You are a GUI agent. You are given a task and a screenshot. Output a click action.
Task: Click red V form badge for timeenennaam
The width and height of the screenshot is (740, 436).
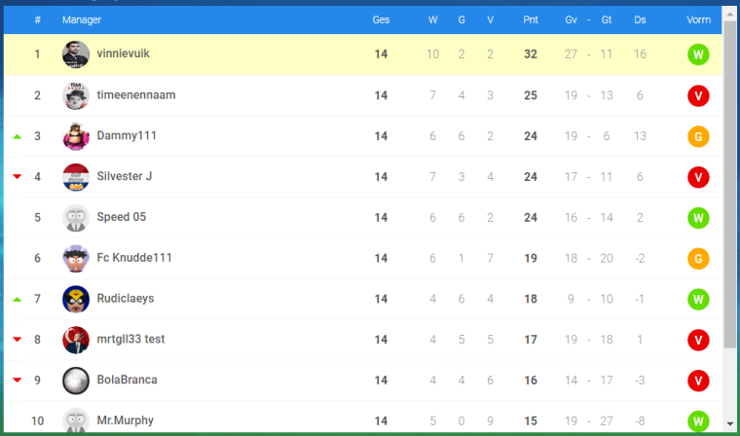698,95
